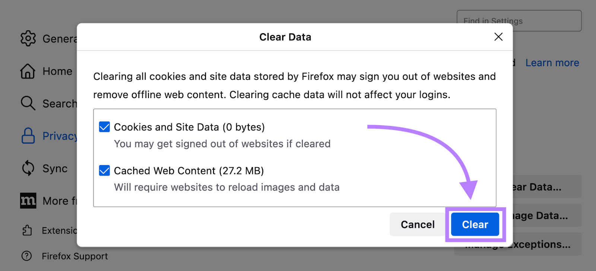Open the Learn more link

552,62
